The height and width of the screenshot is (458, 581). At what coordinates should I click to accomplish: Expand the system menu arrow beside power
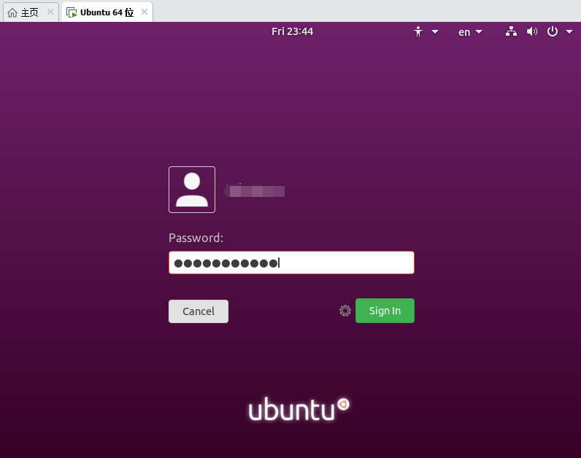pyautogui.click(x=568, y=32)
